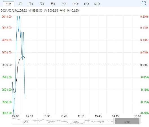
Task: Click the left range slider handle
Action: coord(115,121)
